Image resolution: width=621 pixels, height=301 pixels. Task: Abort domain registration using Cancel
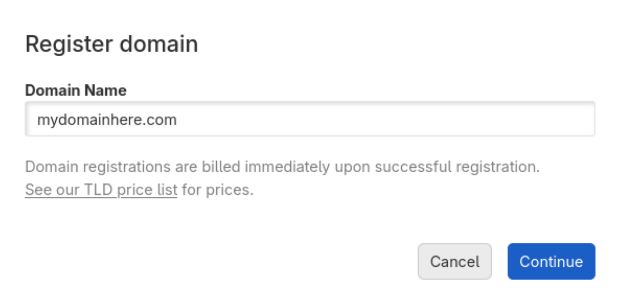454,261
